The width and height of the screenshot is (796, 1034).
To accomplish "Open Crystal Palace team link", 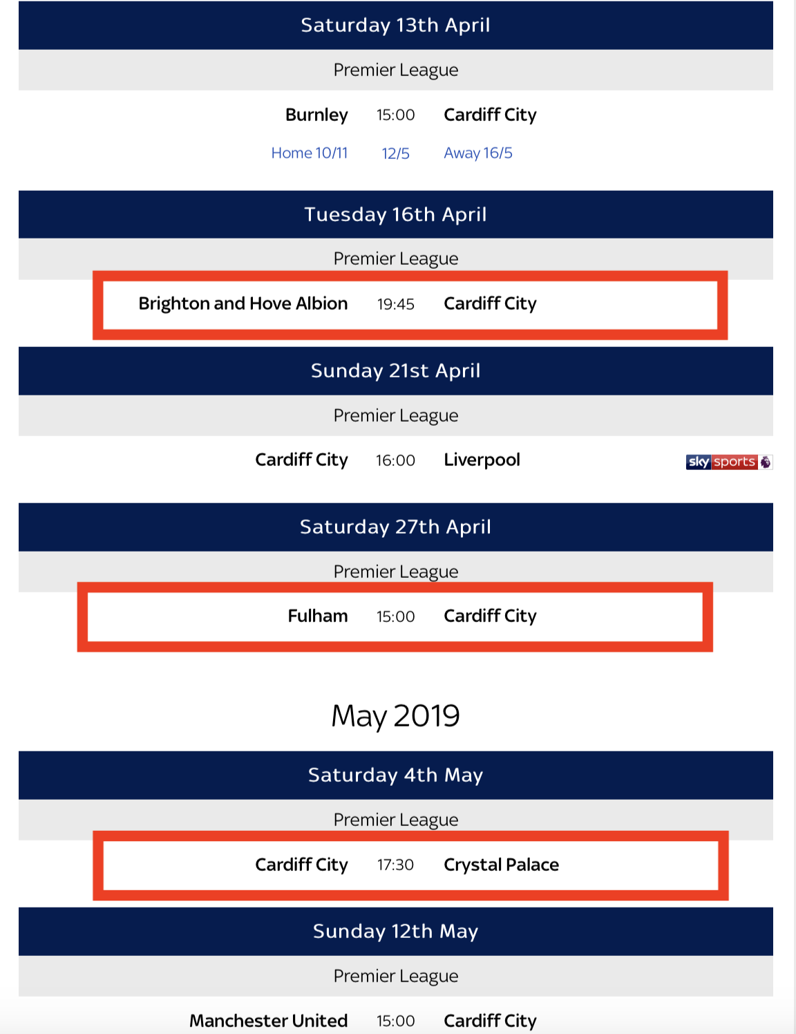I will click(x=502, y=865).
